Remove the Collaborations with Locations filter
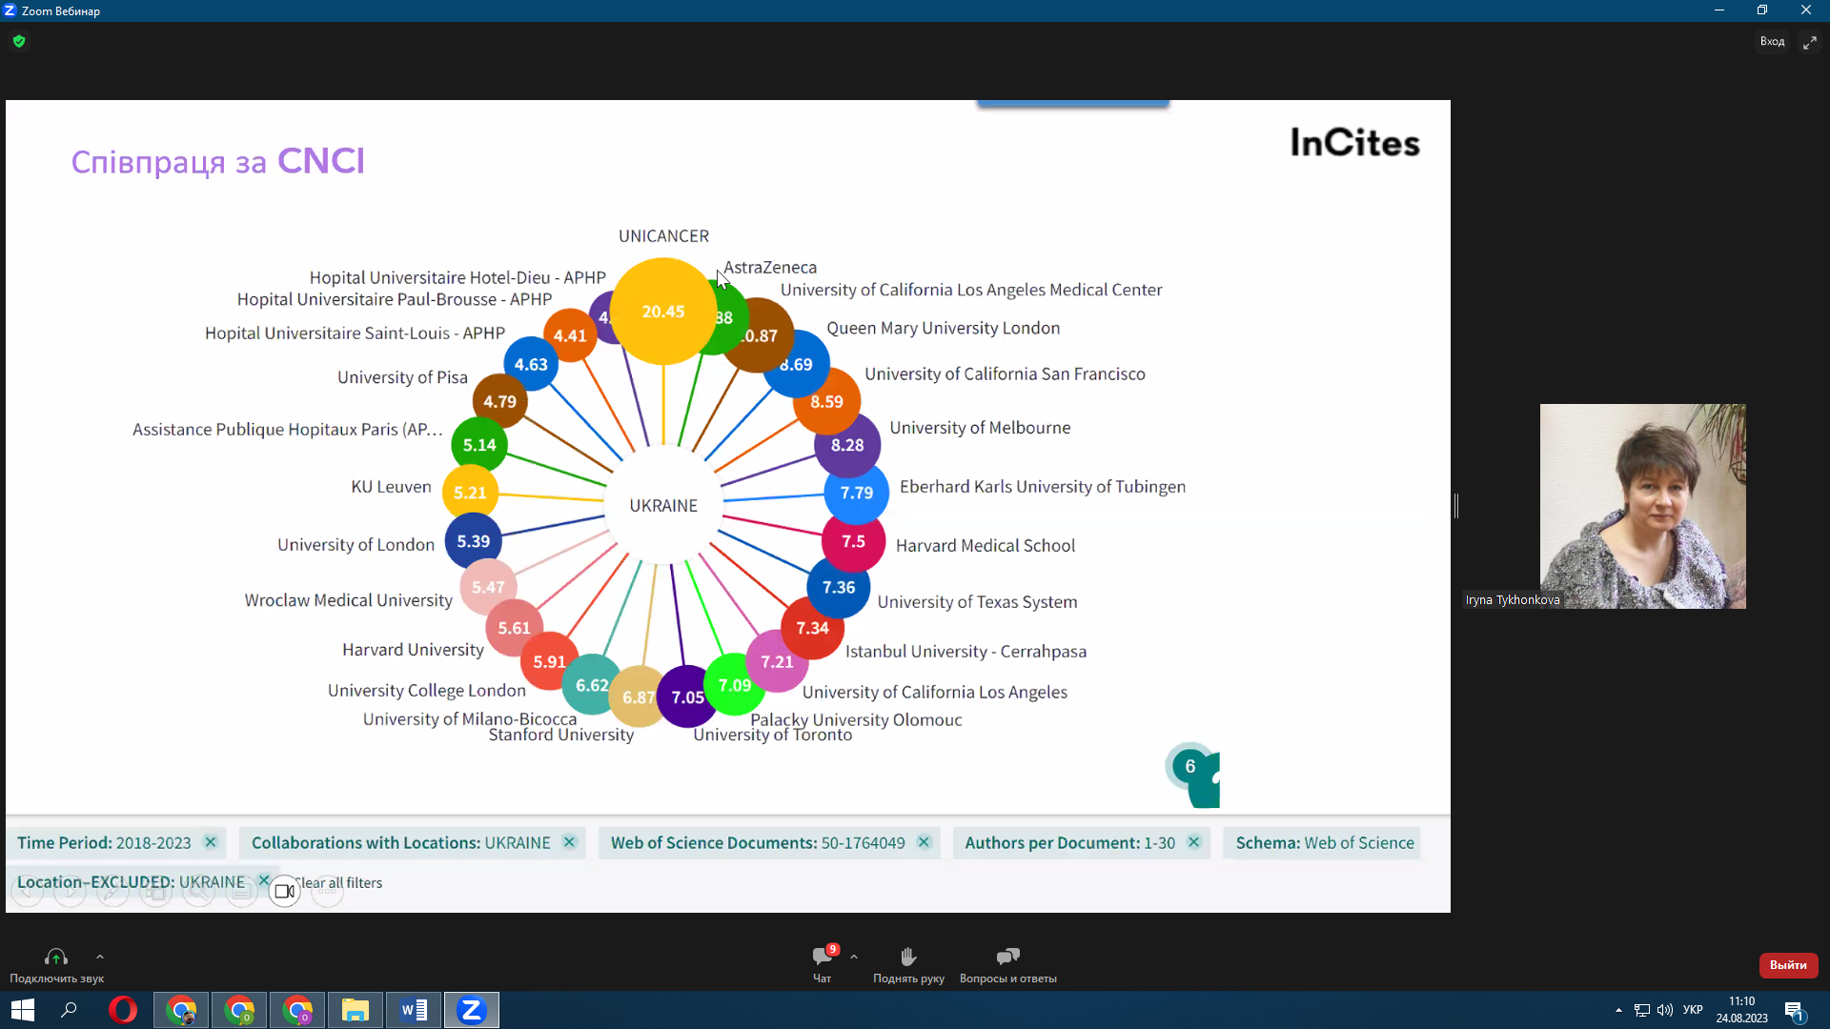This screenshot has width=1830, height=1029. point(569,842)
